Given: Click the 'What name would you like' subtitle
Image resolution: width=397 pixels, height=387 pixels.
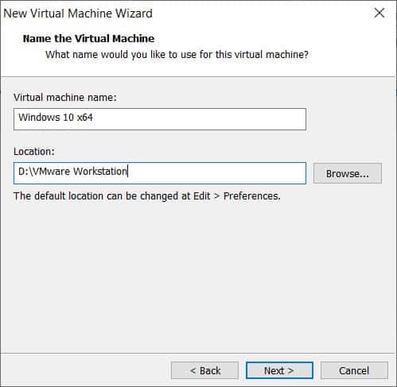Looking at the screenshot, I should pos(177,55).
